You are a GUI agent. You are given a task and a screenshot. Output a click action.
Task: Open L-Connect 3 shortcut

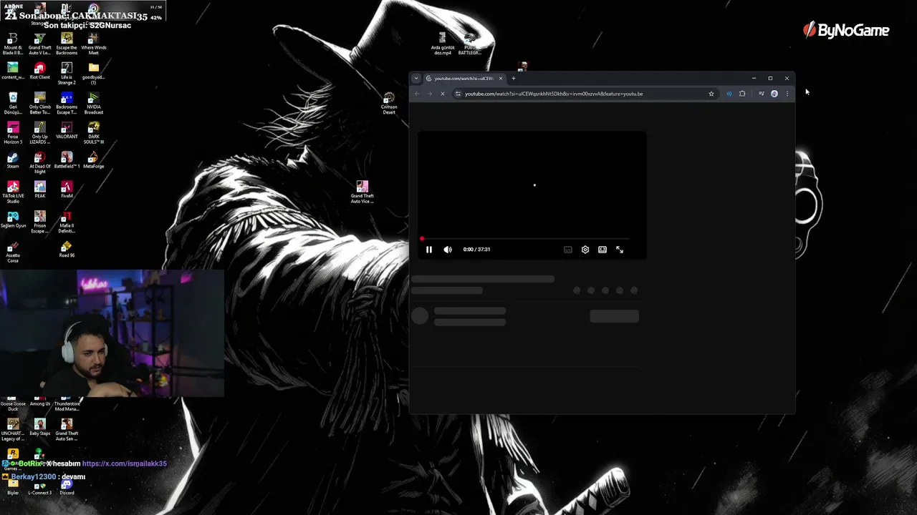(x=40, y=487)
